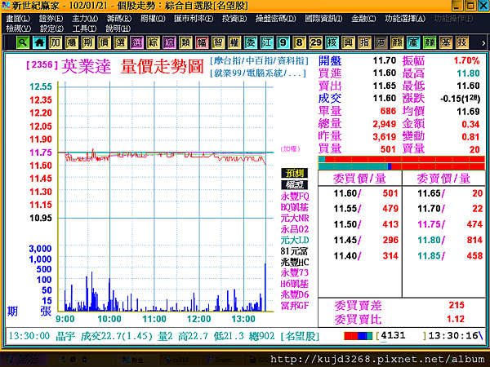Select the 額 amount toolbar icon
This screenshot has height=367, width=490.
397,42
